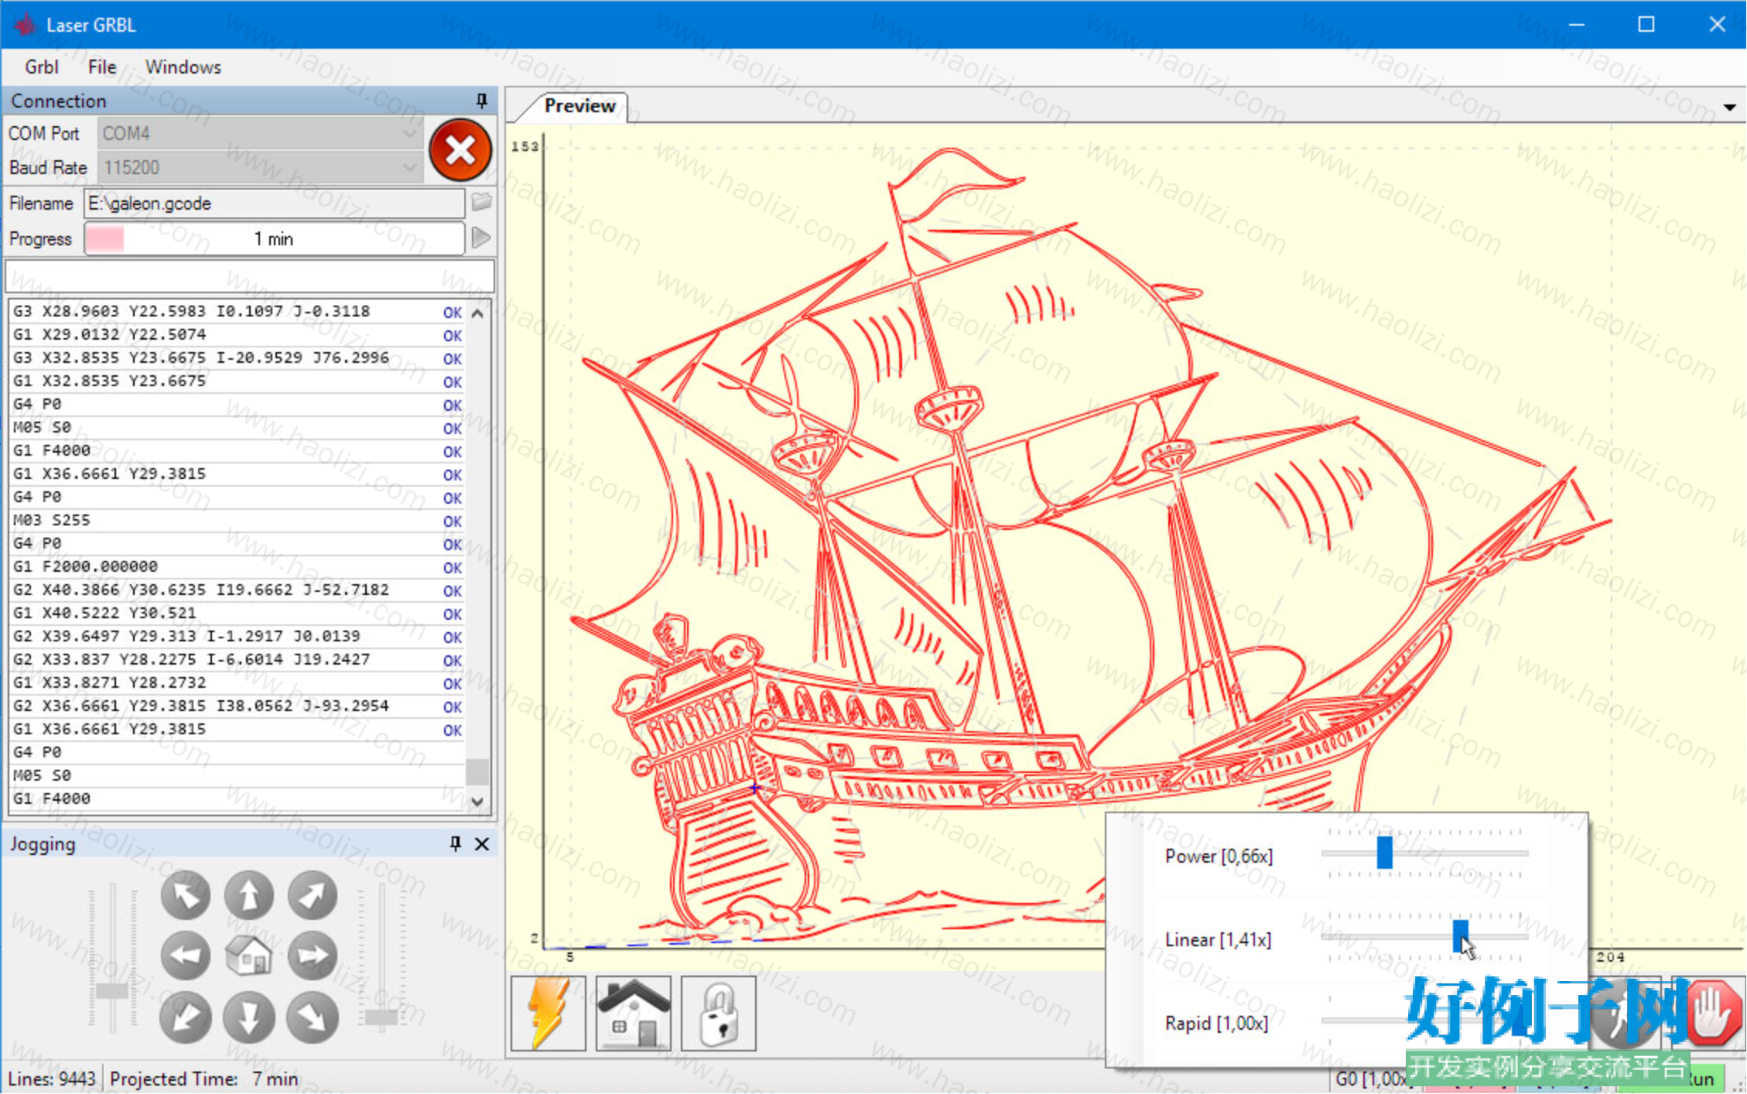Click the red disconnect button

(x=460, y=150)
